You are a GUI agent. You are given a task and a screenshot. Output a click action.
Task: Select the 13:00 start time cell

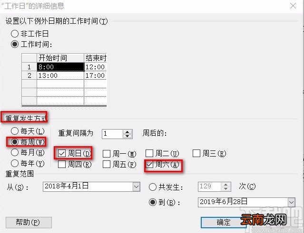(x=60, y=75)
